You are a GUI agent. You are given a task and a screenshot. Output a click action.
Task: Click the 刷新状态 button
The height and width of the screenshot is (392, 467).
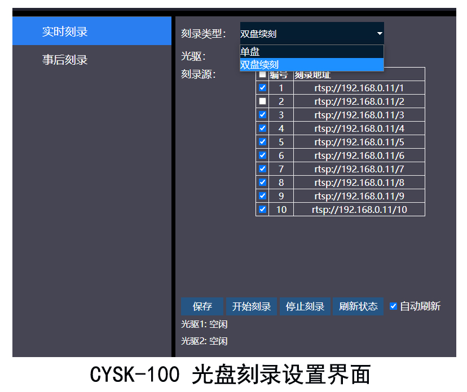[358, 306]
